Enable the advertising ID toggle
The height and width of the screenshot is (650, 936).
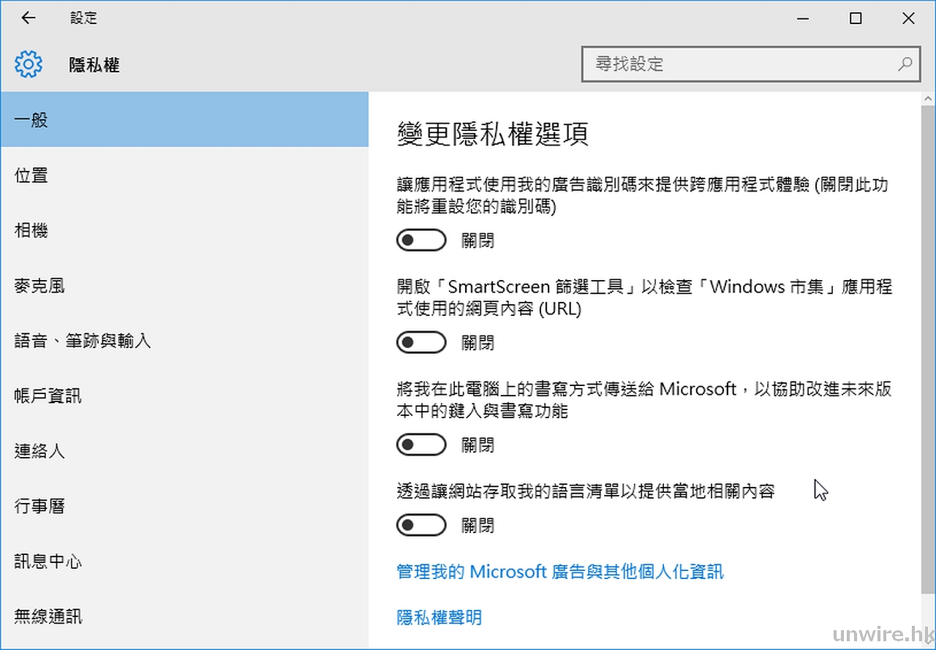(x=421, y=241)
